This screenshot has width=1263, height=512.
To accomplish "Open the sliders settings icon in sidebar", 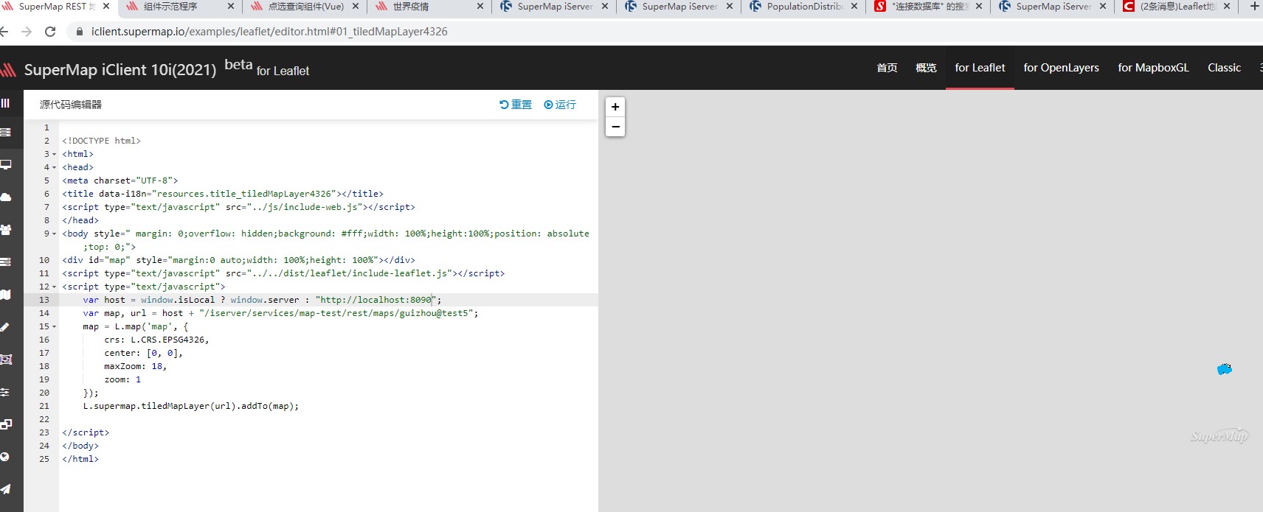I will 6,392.
